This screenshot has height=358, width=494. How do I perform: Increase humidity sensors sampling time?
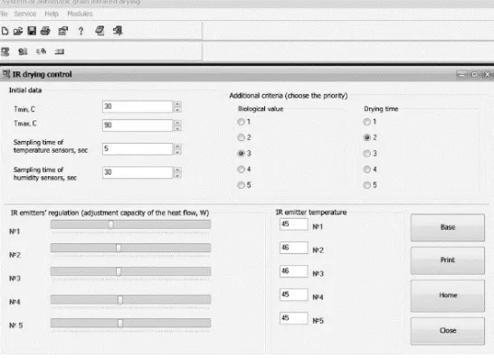177,170
